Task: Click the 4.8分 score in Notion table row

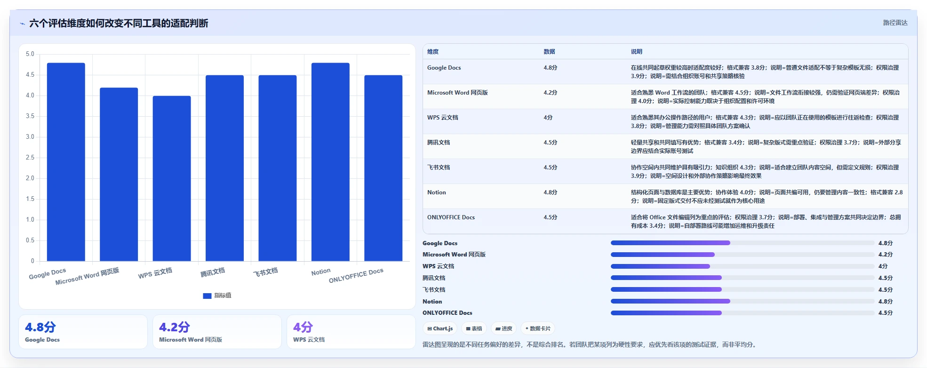Action: coord(550,192)
